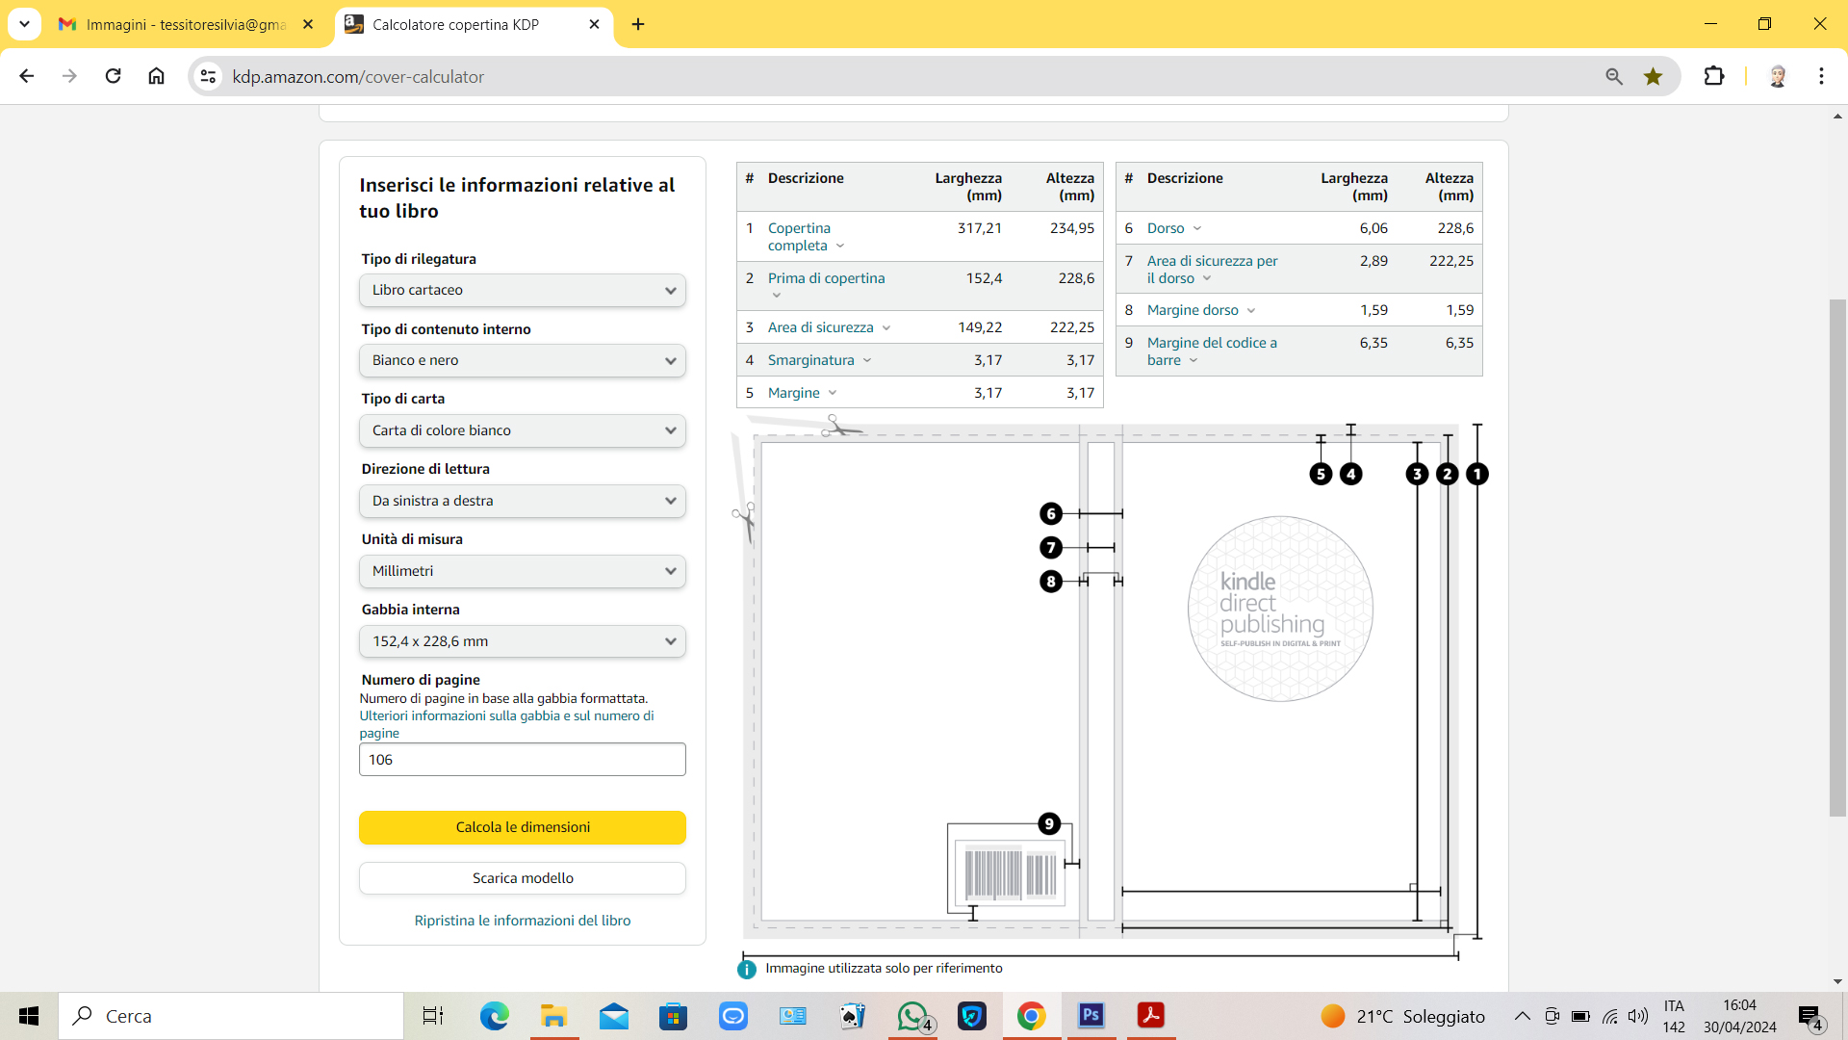This screenshot has width=1848, height=1040.
Task: Open Microsoft Store from taskbar
Action: click(673, 1016)
